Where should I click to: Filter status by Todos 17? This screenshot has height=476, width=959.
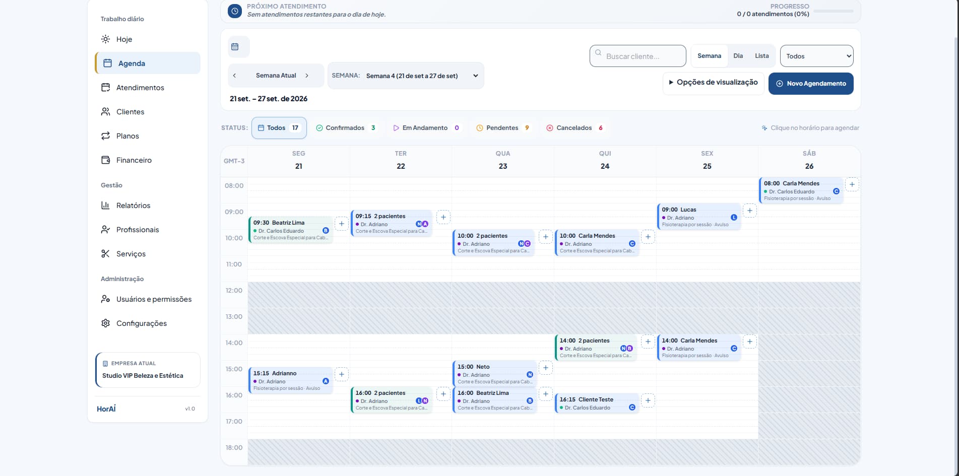click(x=279, y=128)
